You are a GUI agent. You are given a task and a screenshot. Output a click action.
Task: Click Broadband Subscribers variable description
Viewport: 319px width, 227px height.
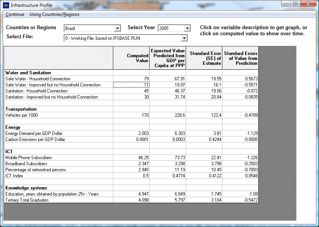coord(26,164)
